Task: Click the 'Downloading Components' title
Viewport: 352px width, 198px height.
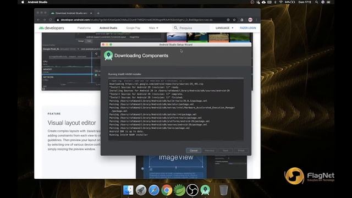Action: [x=141, y=56]
